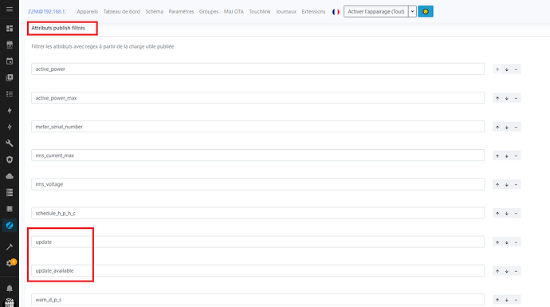Open the Tableau de bord page

tap(122, 12)
